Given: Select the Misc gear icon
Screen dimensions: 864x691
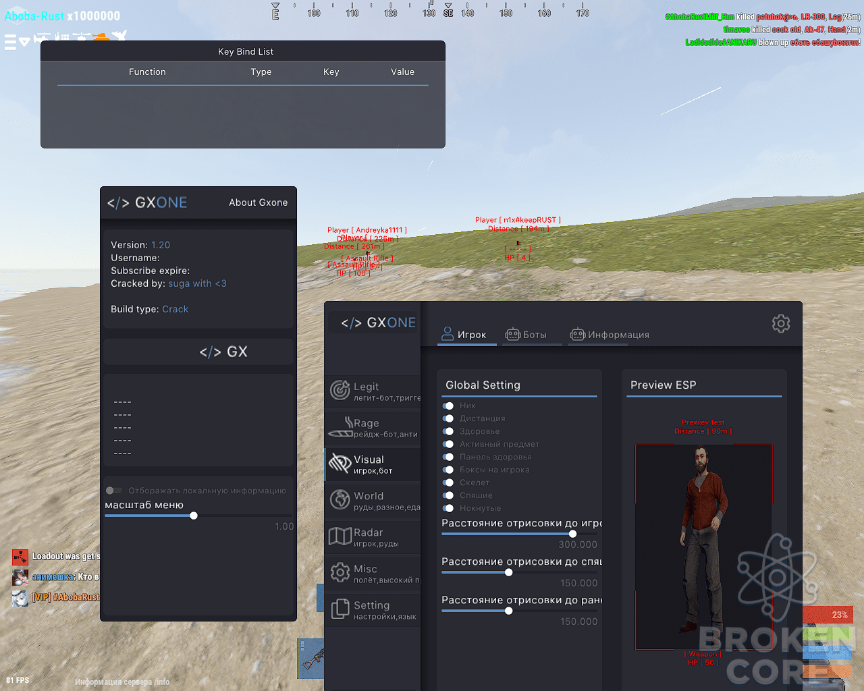Looking at the screenshot, I should (340, 572).
